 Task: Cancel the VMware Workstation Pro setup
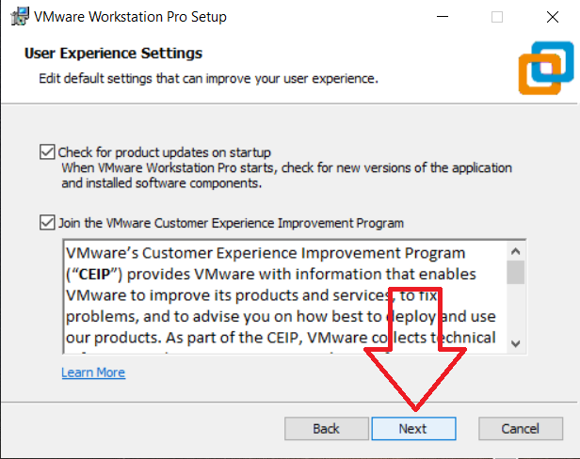tap(520, 428)
